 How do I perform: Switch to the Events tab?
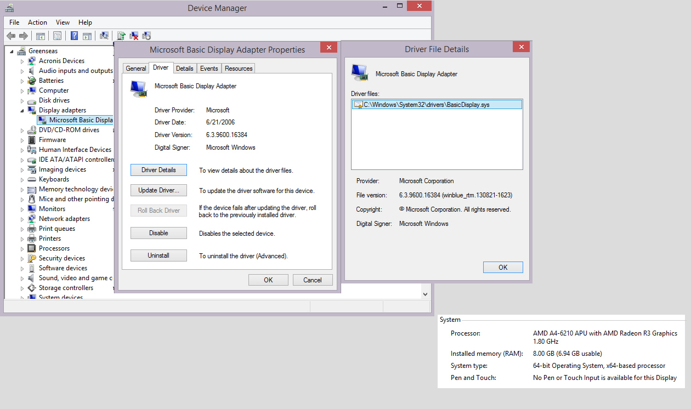pyautogui.click(x=209, y=69)
